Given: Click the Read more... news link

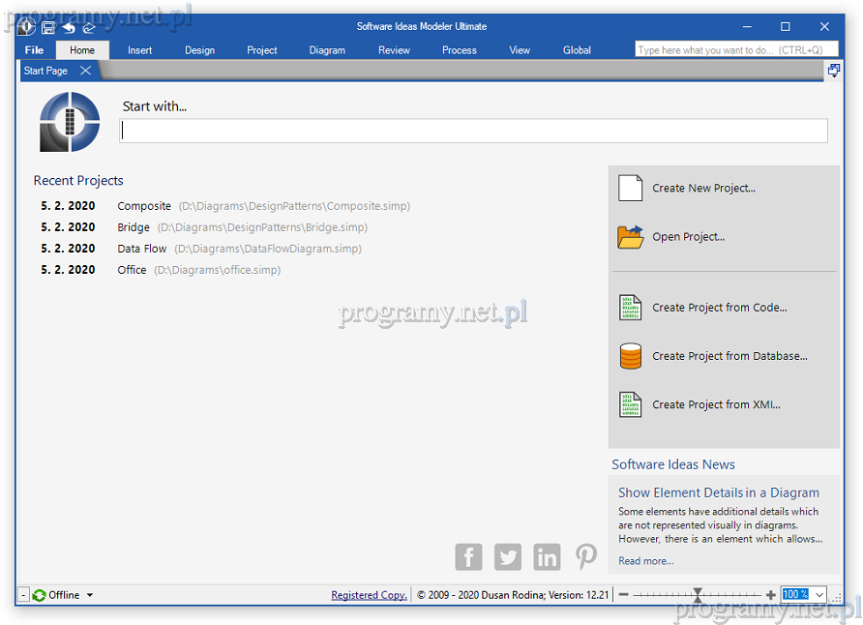Looking at the screenshot, I should pyautogui.click(x=645, y=561).
